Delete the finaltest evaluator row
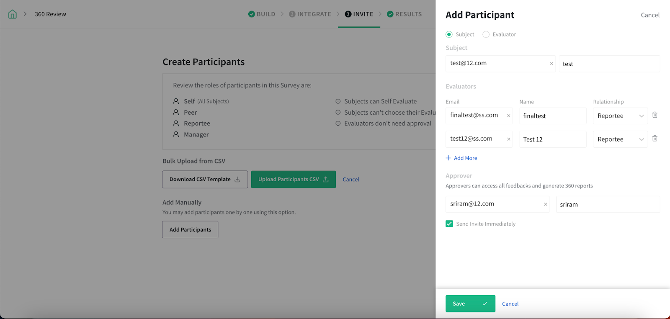The height and width of the screenshot is (319, 670). point(655,115)
